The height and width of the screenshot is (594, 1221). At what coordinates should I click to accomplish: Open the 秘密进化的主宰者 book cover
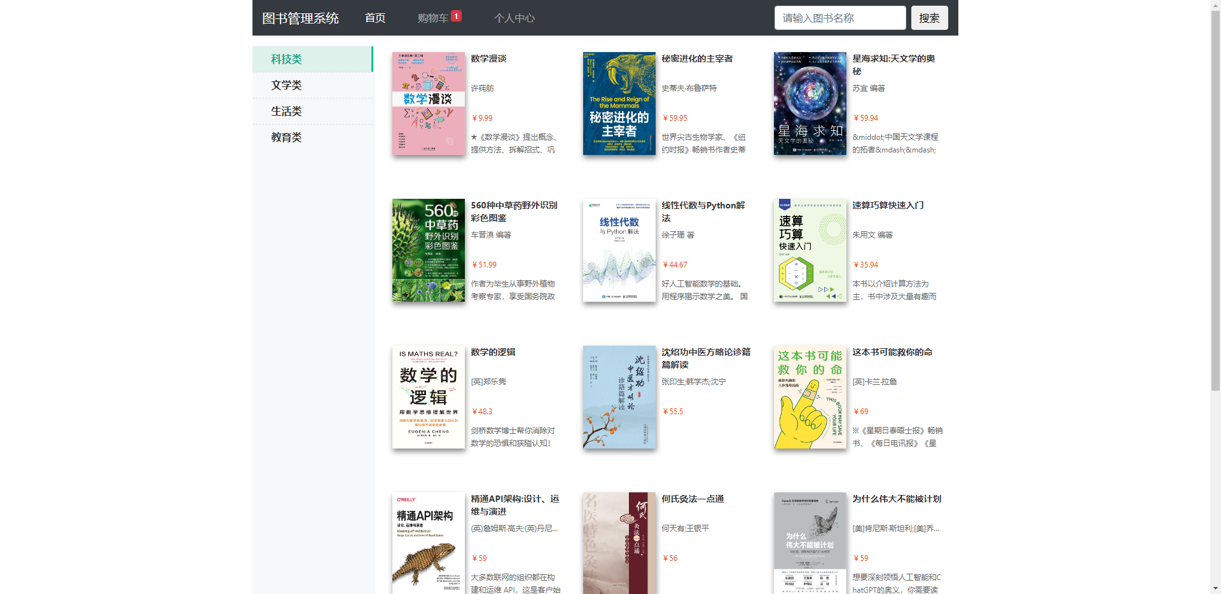[619, 104]
